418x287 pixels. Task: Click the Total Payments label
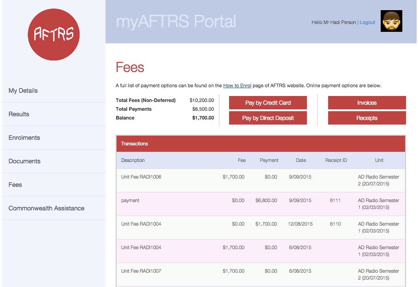(x=134, y=109)
